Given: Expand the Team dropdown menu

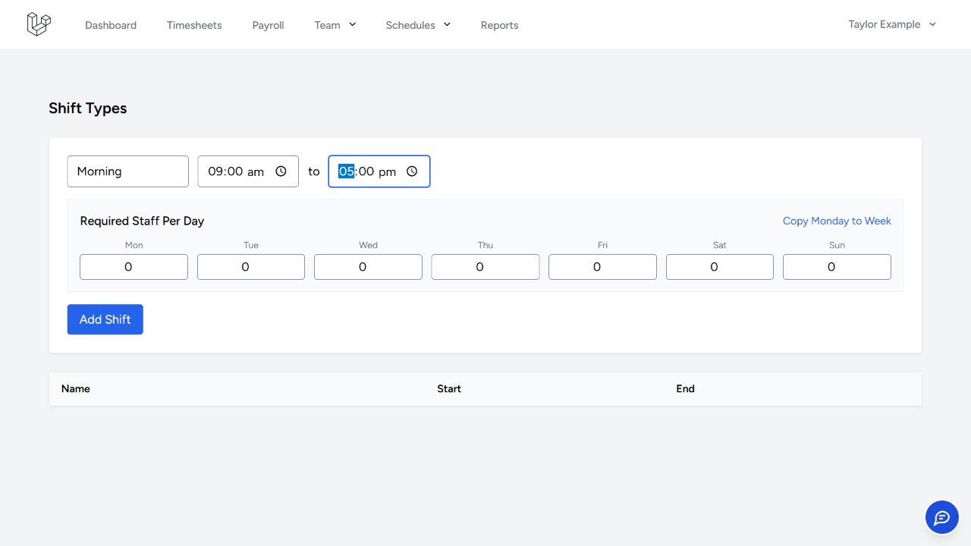Looking at the screenshot, I should [335, 25].
